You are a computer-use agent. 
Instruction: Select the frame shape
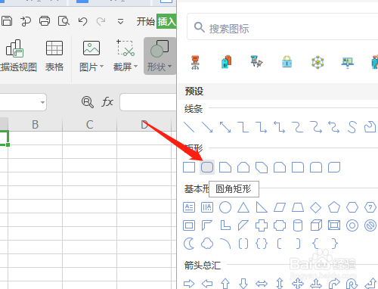[x=189, y=225]
